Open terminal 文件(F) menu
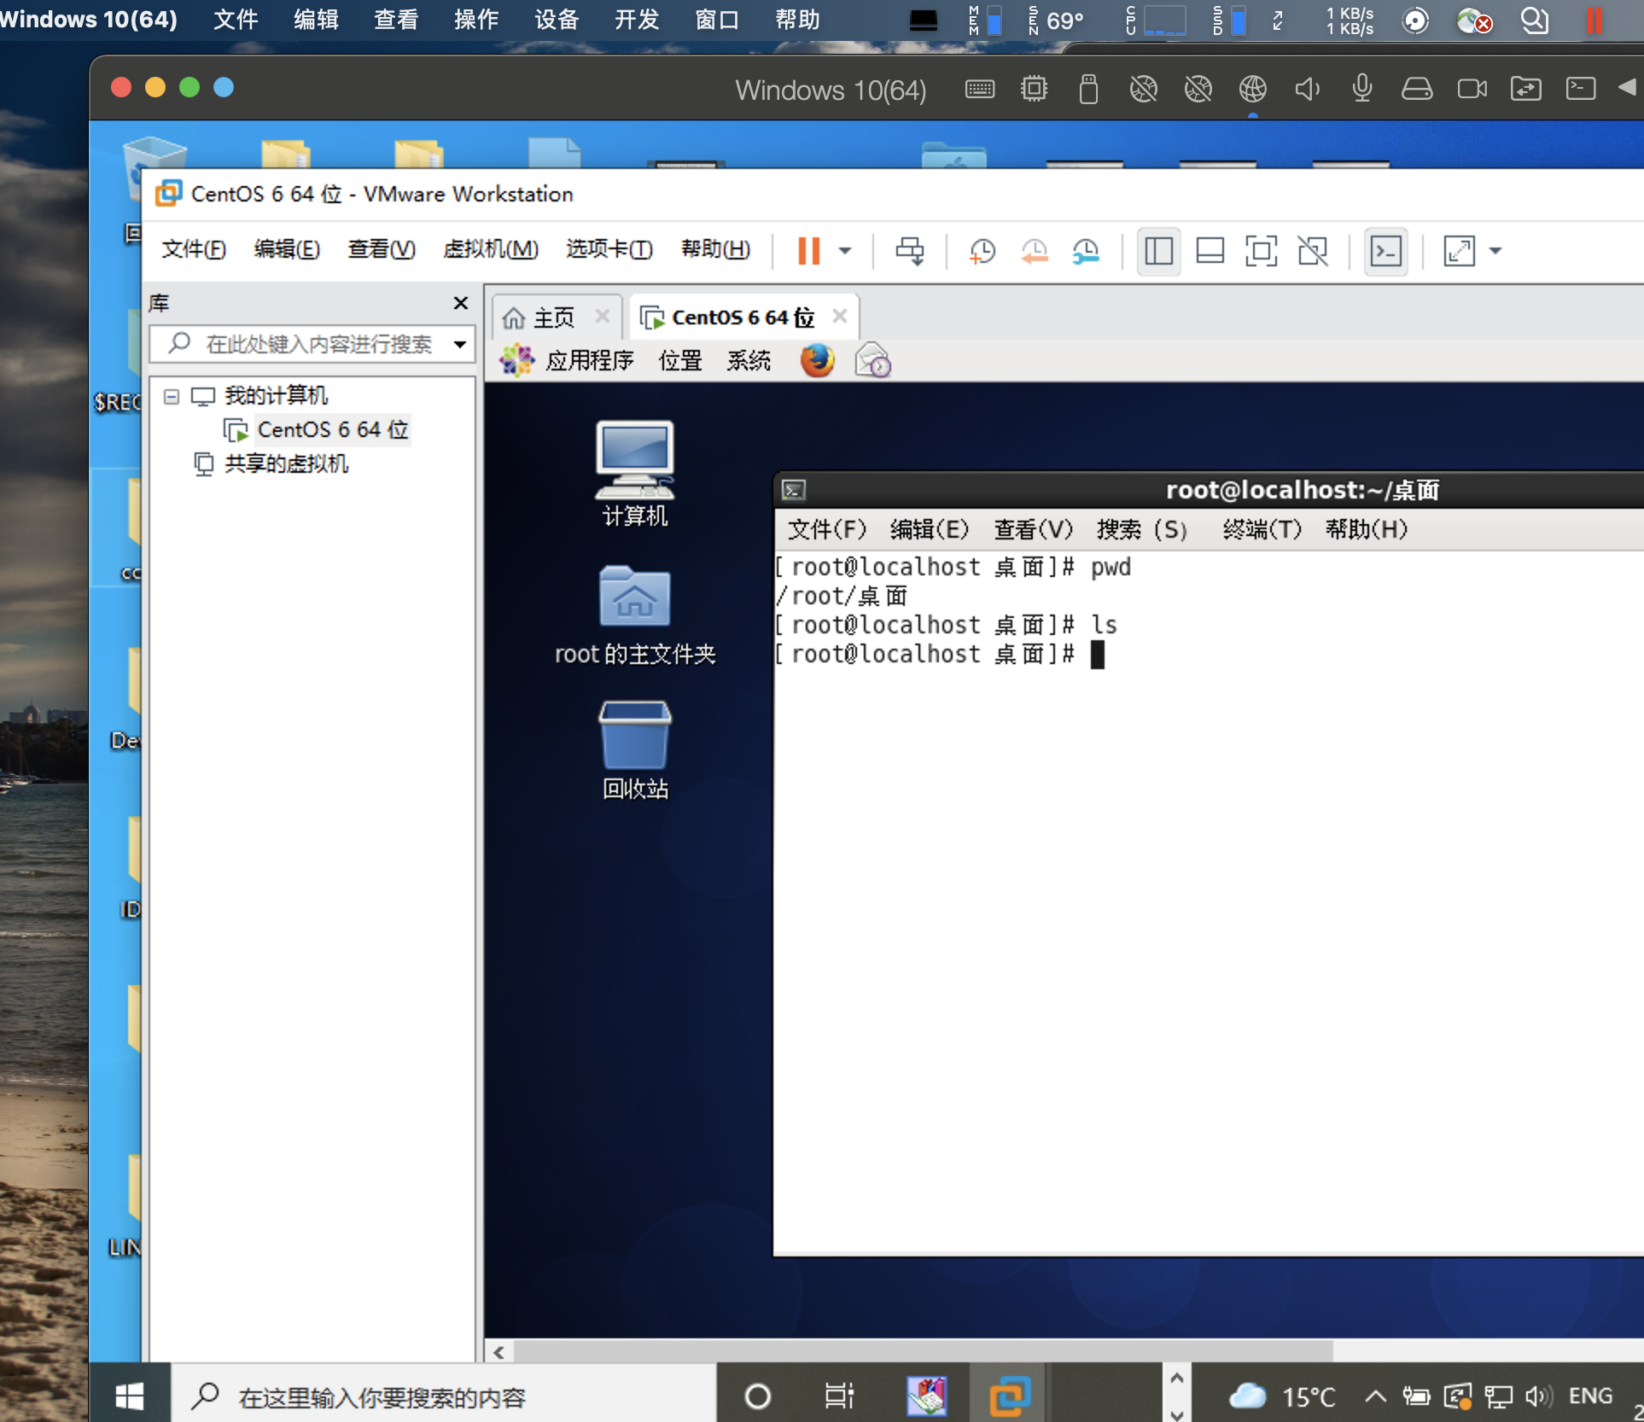The height and width of the screenshot is (1422, 1644). 826,529
